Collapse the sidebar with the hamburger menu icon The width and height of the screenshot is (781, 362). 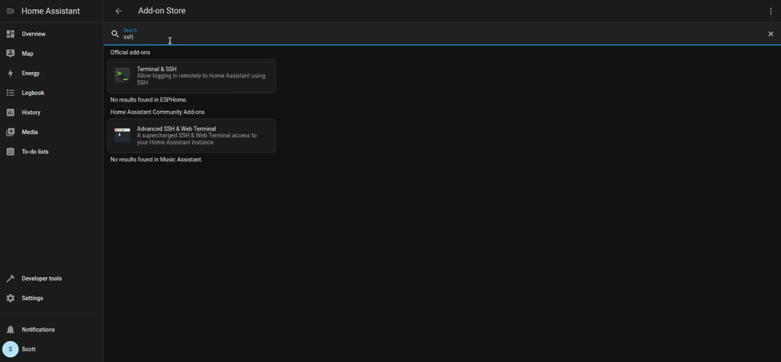coord(10,11)
